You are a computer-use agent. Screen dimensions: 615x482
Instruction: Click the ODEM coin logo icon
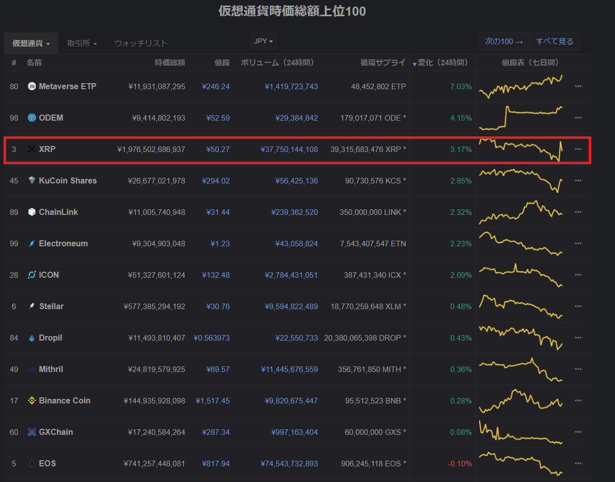click(32, 118)
